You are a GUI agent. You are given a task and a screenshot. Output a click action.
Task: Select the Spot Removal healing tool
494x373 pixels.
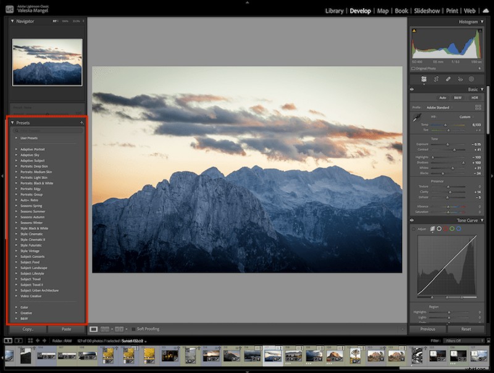448,79
